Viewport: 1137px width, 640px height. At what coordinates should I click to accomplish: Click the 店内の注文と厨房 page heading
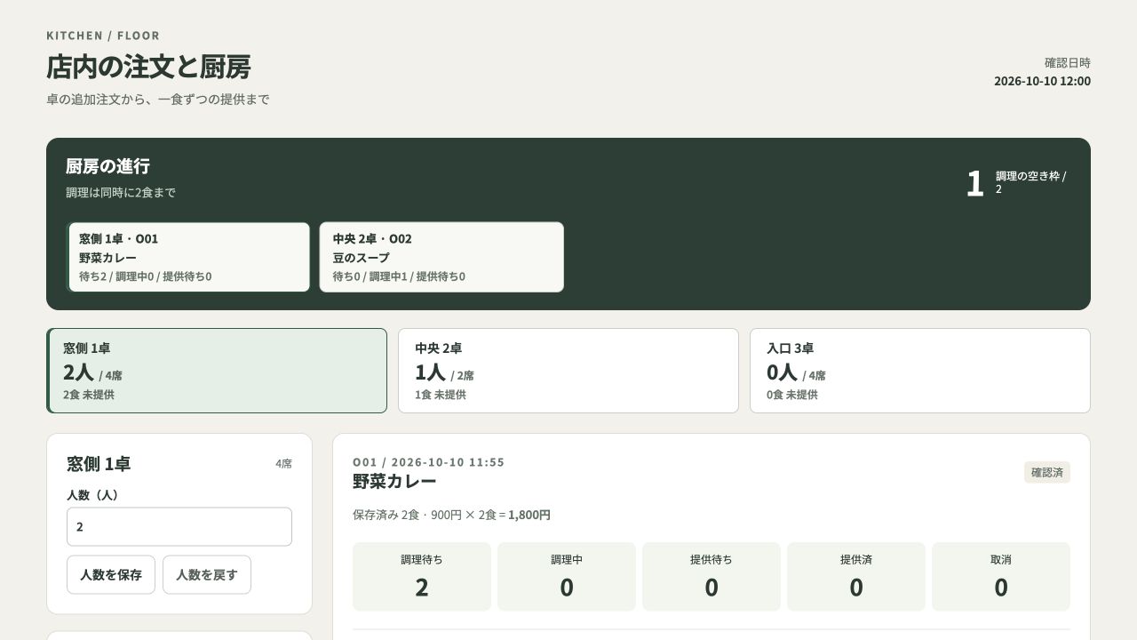pos(148,67)
